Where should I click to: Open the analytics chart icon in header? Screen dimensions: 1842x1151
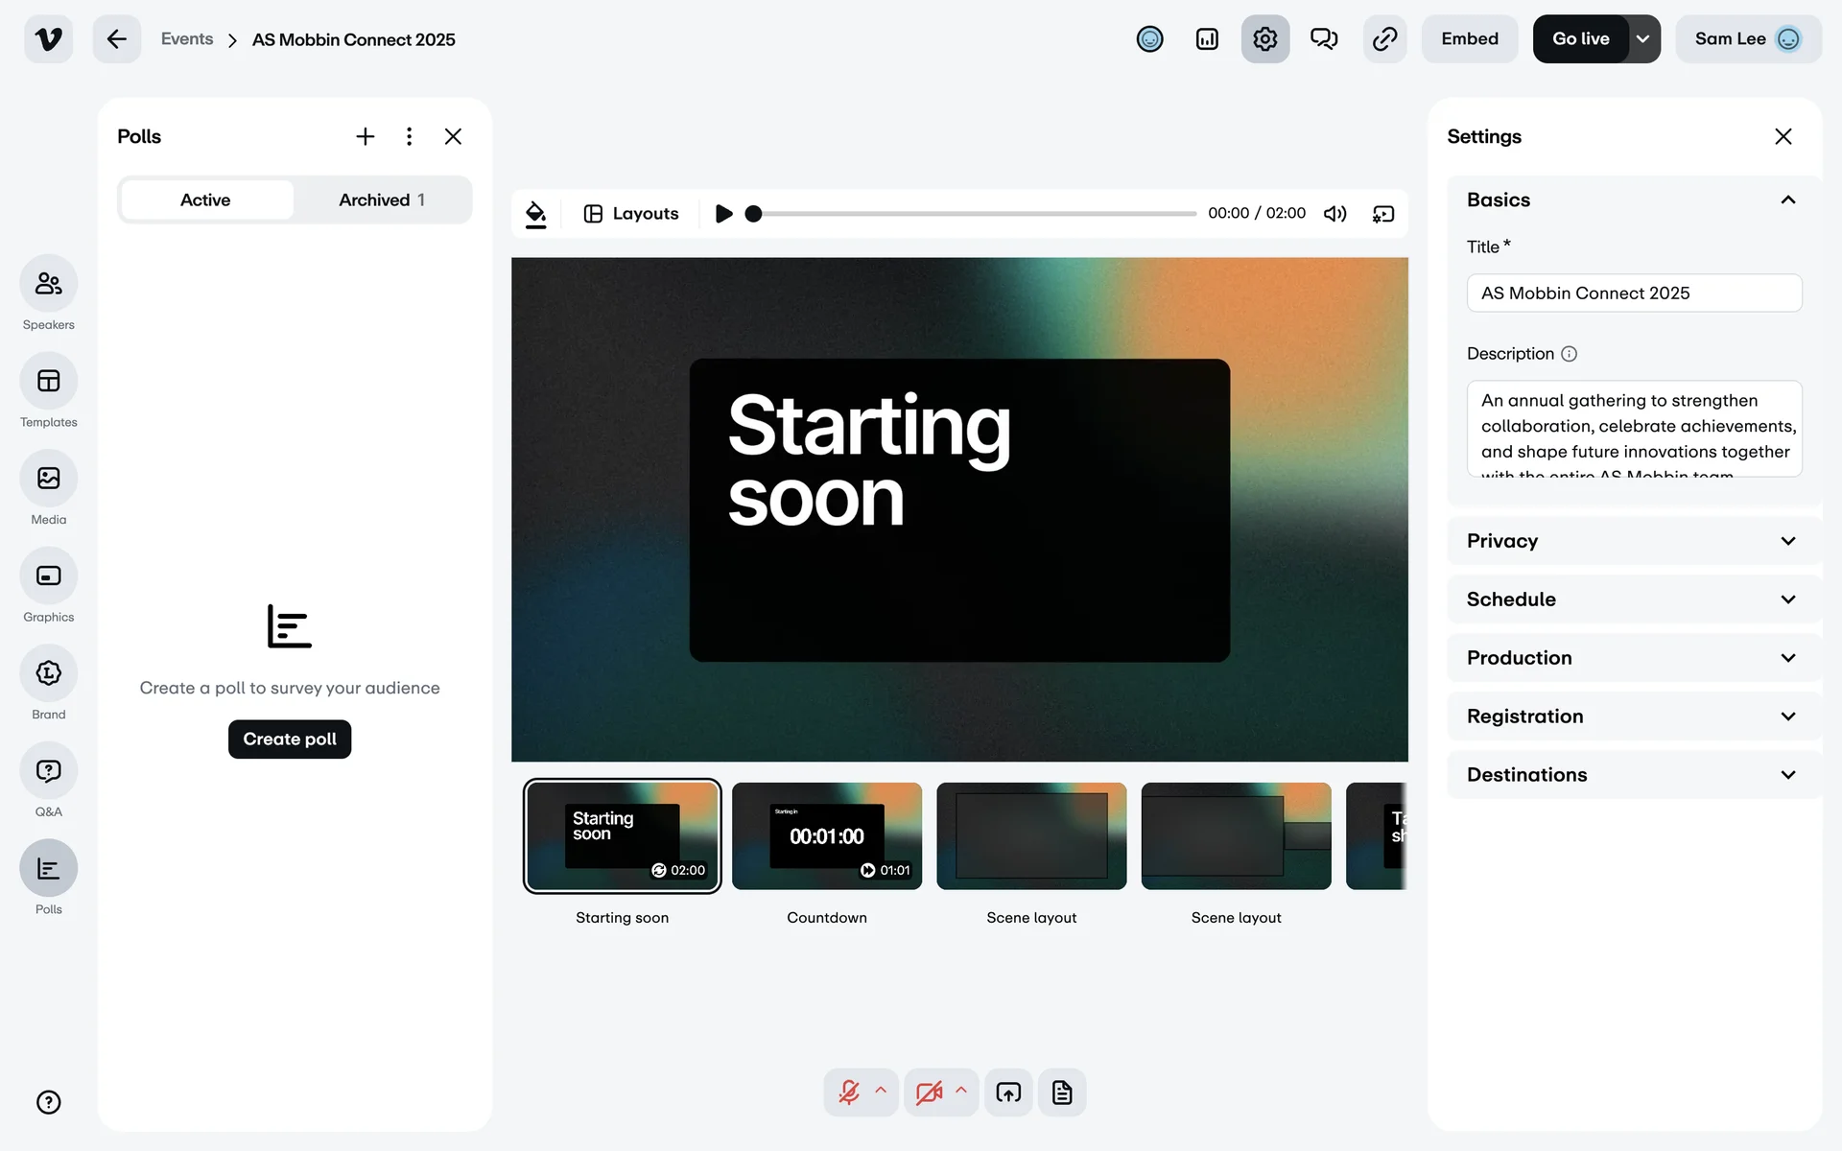[1207, 39]
